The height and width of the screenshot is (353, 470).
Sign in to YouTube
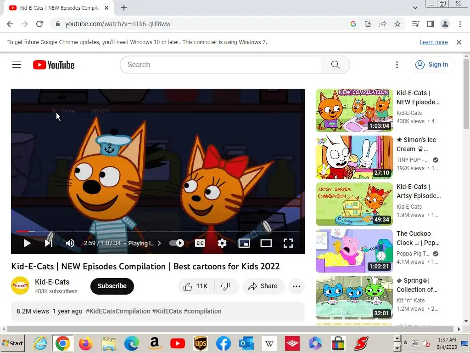tap(432, 64)
